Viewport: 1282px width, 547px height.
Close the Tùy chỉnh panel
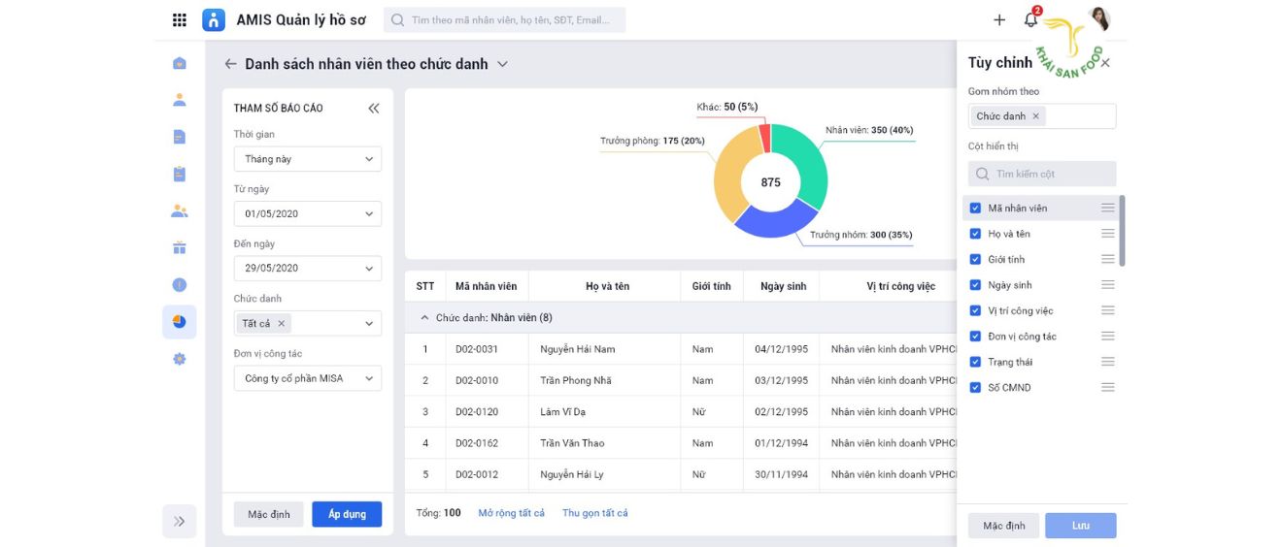[x=1105, y=63]
